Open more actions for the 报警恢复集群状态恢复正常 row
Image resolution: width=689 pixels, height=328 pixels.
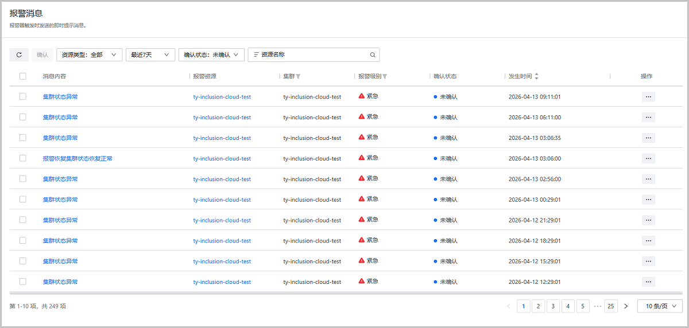(648, 159)
